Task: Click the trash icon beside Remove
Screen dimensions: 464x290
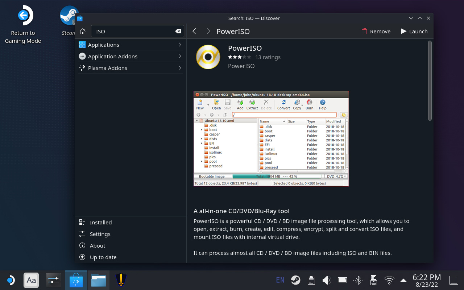Action: click(365, 32)
